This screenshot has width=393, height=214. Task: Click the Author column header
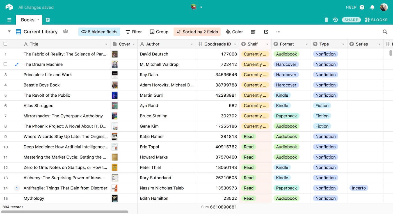click(x=167, y=44)
